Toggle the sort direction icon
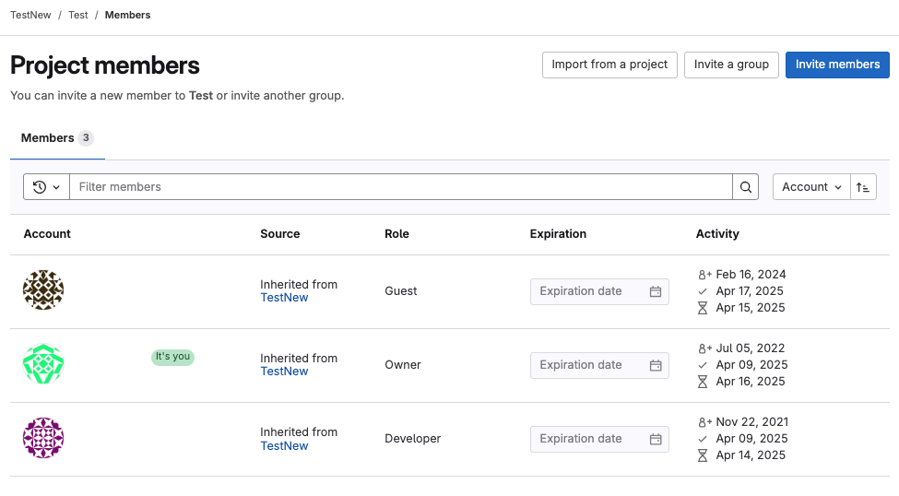Viewport: 899px width, 496px height. click(x=863, y=187)
